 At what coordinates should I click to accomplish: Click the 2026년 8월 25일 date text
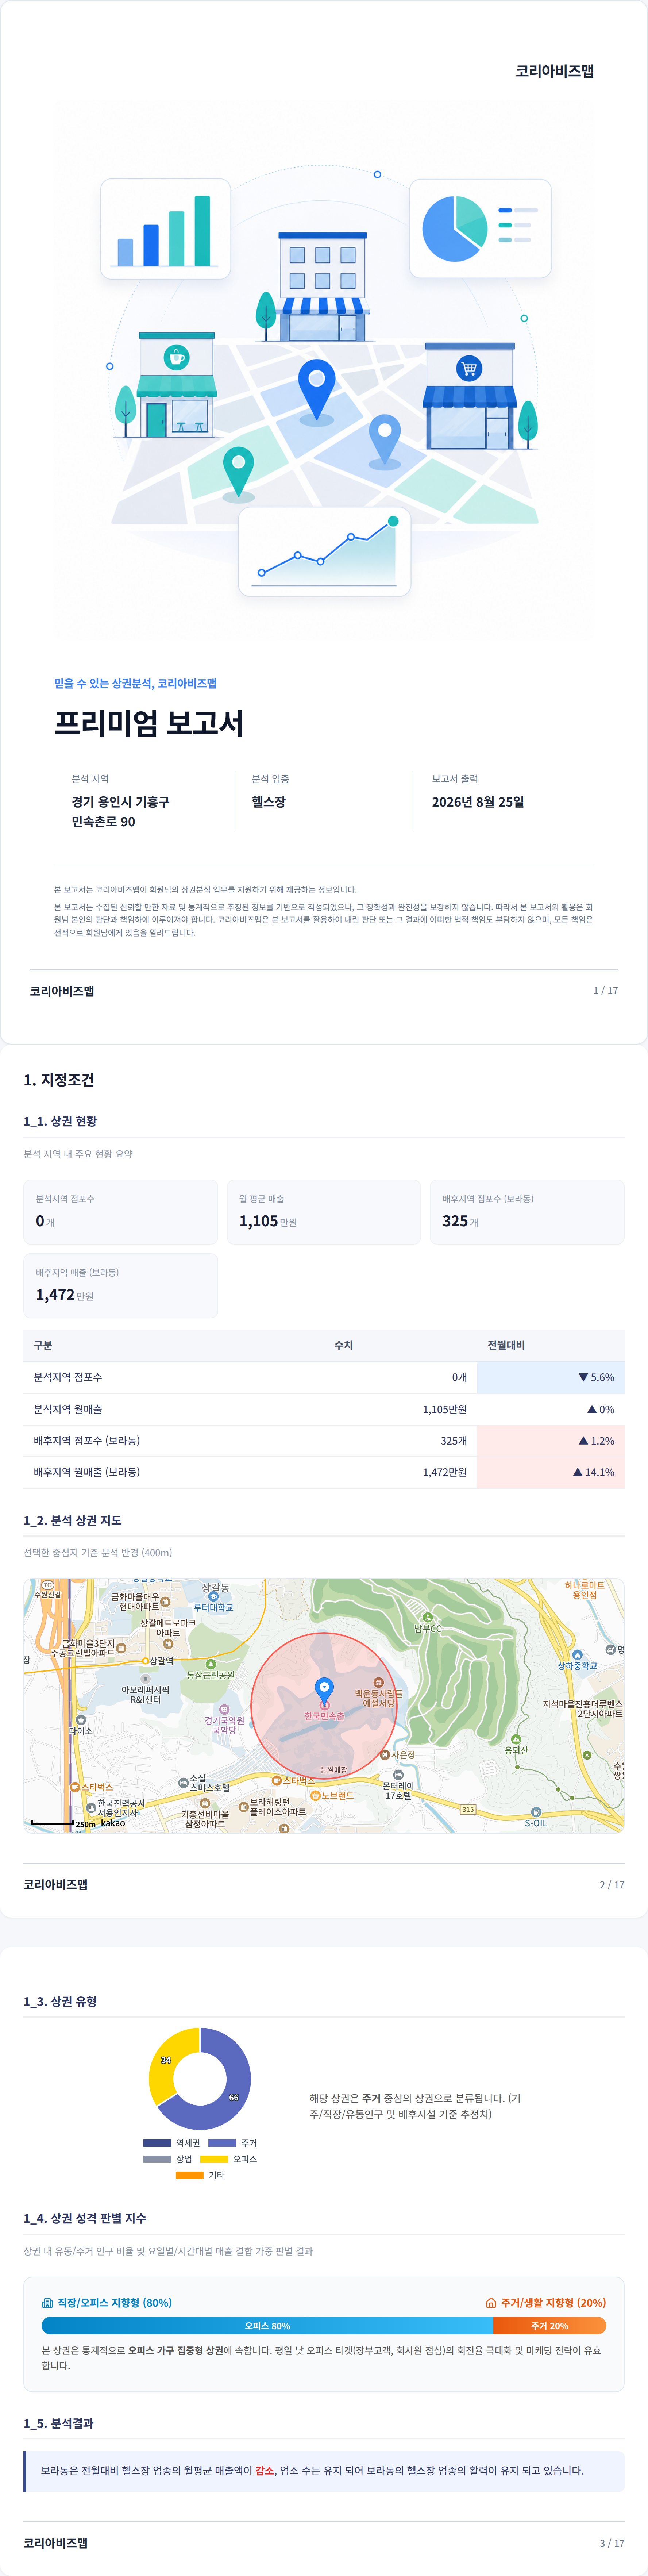(x=478, y=802)
